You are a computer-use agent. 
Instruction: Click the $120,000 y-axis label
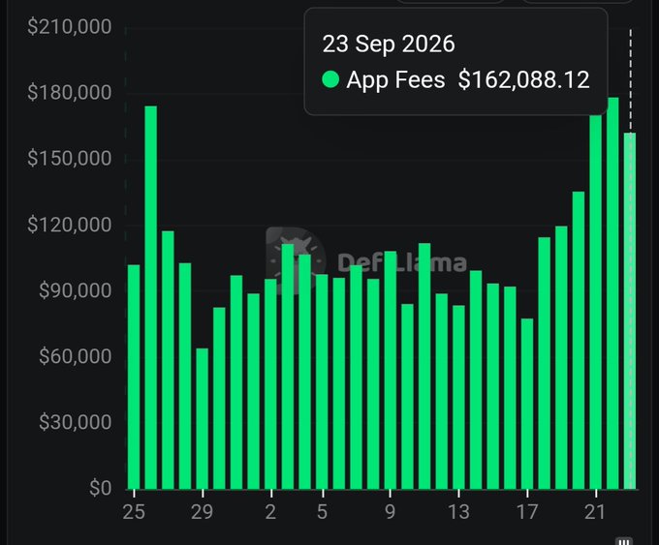(x=70, y=225)
